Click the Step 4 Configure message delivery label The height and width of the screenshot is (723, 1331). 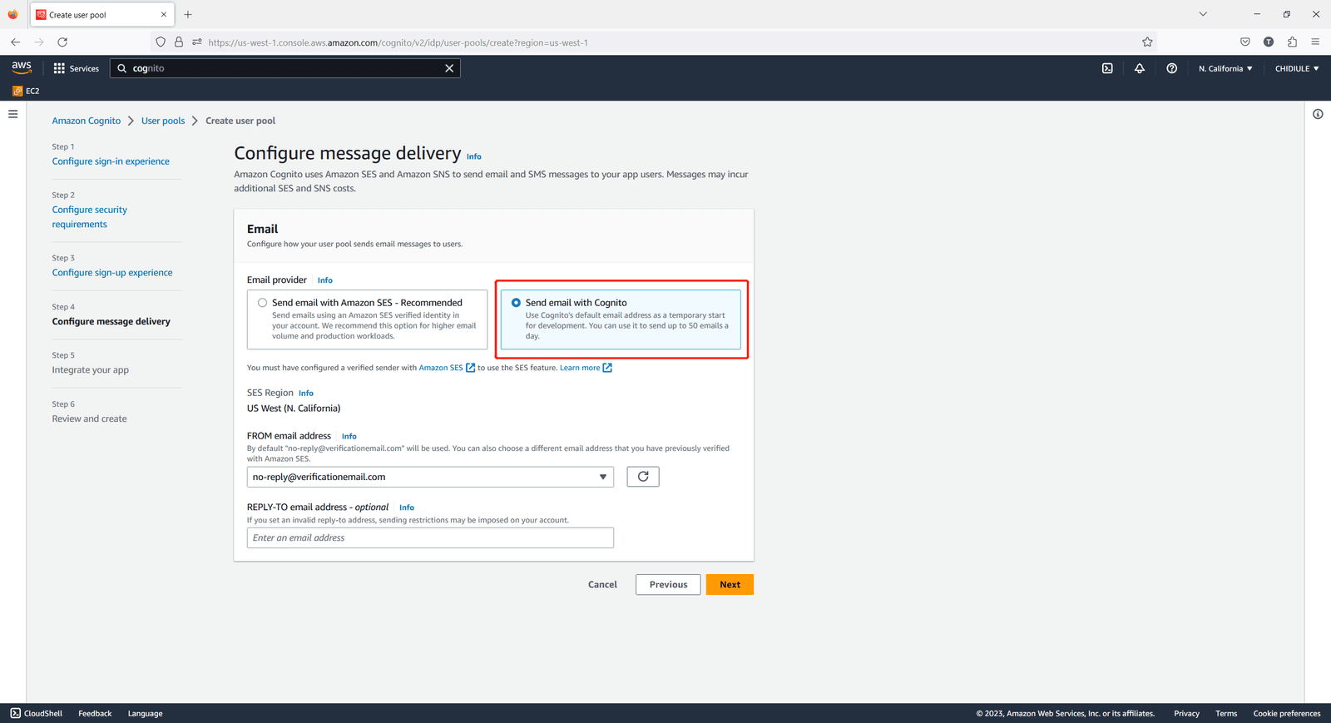(111, 321)
